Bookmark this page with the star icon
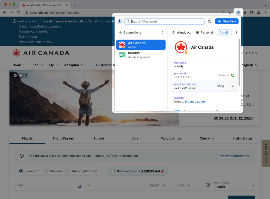This screenshot has width=270, height=199. [x=230, y=13]
